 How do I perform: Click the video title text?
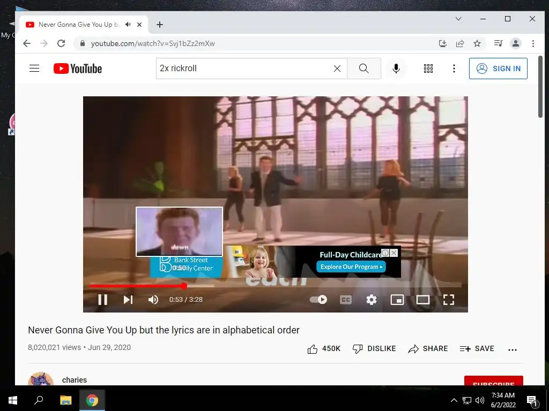164,330
